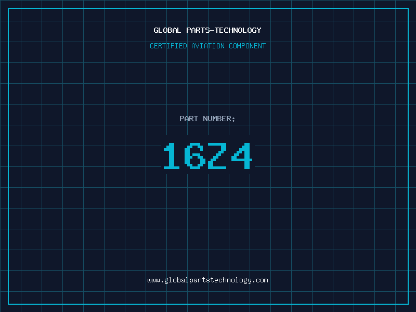Click PARTS-TECHNOLOGY in the top heading

click(224, 30)
